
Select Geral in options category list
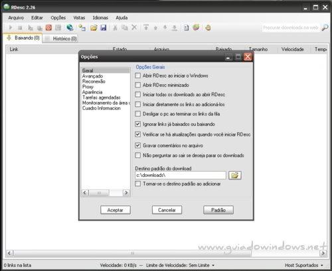[106, 71]
